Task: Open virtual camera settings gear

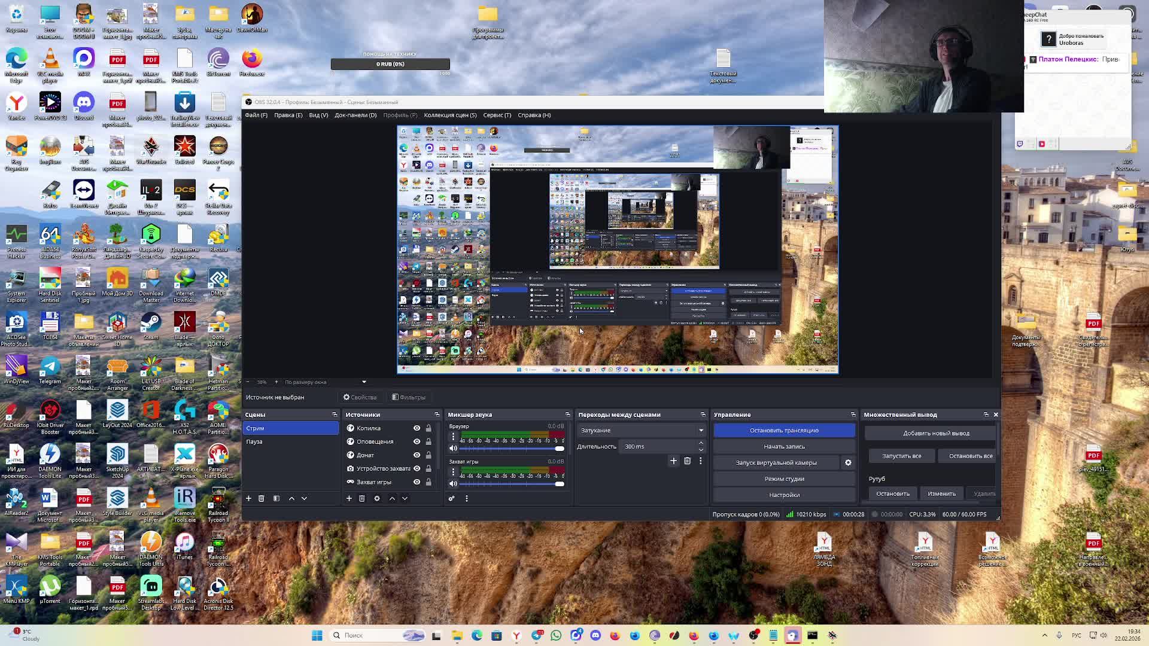Action: coord(848,462)
